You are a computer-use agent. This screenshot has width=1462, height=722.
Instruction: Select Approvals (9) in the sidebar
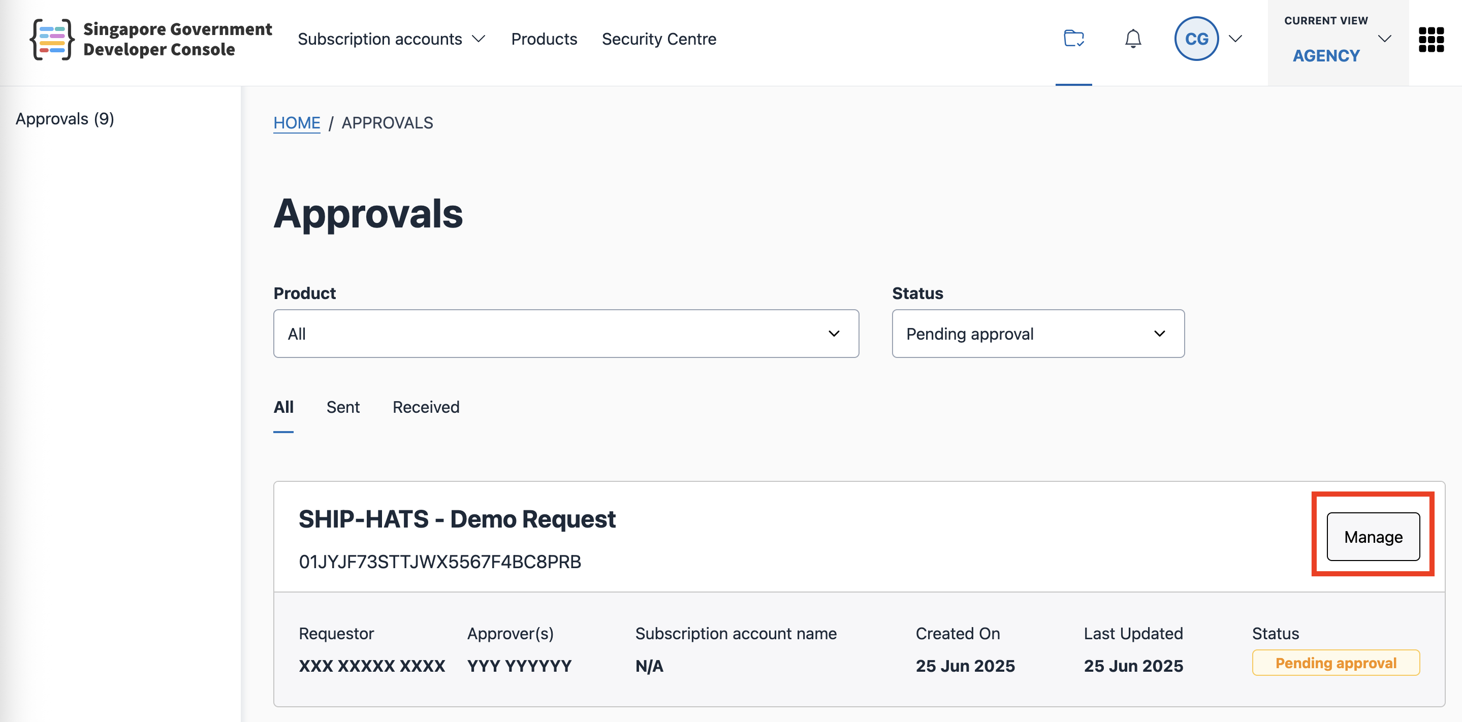point(65,118)
